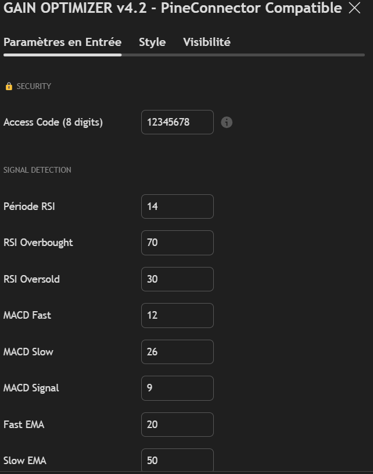This screenshot has width=373, height=474.
Task: Select the Fast EMA value field
Action: coord(177,425)
